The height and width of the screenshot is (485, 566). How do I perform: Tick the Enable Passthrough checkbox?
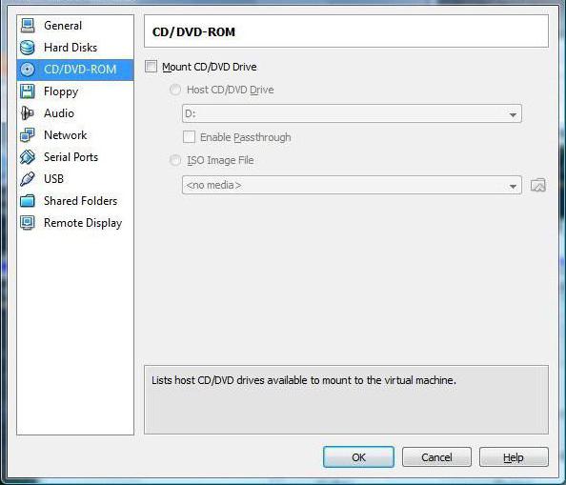point(190,137)
